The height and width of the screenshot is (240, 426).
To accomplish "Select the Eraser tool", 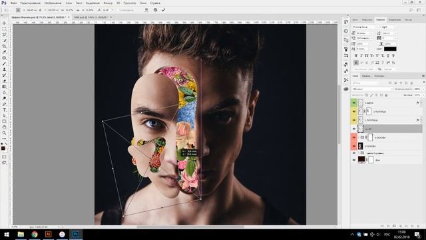I will point(4,81).
